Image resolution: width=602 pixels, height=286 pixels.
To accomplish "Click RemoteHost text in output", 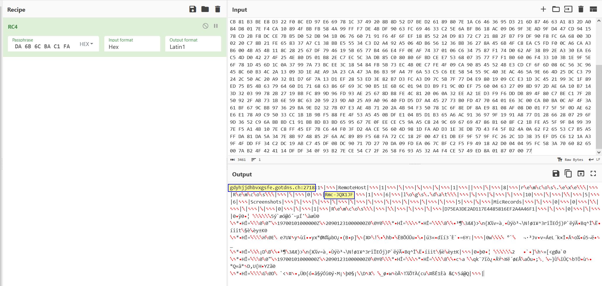I will (x=352, y=188).
